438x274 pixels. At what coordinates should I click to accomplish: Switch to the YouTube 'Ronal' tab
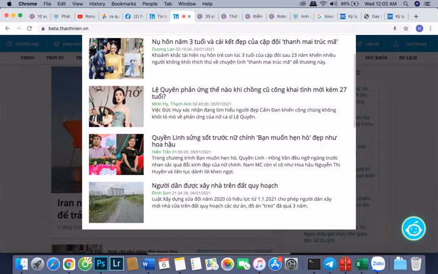point(87,16)
